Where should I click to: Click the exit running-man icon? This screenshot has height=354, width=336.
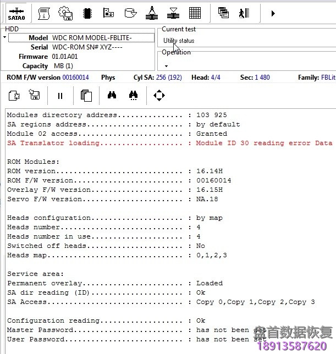(244, 13)
